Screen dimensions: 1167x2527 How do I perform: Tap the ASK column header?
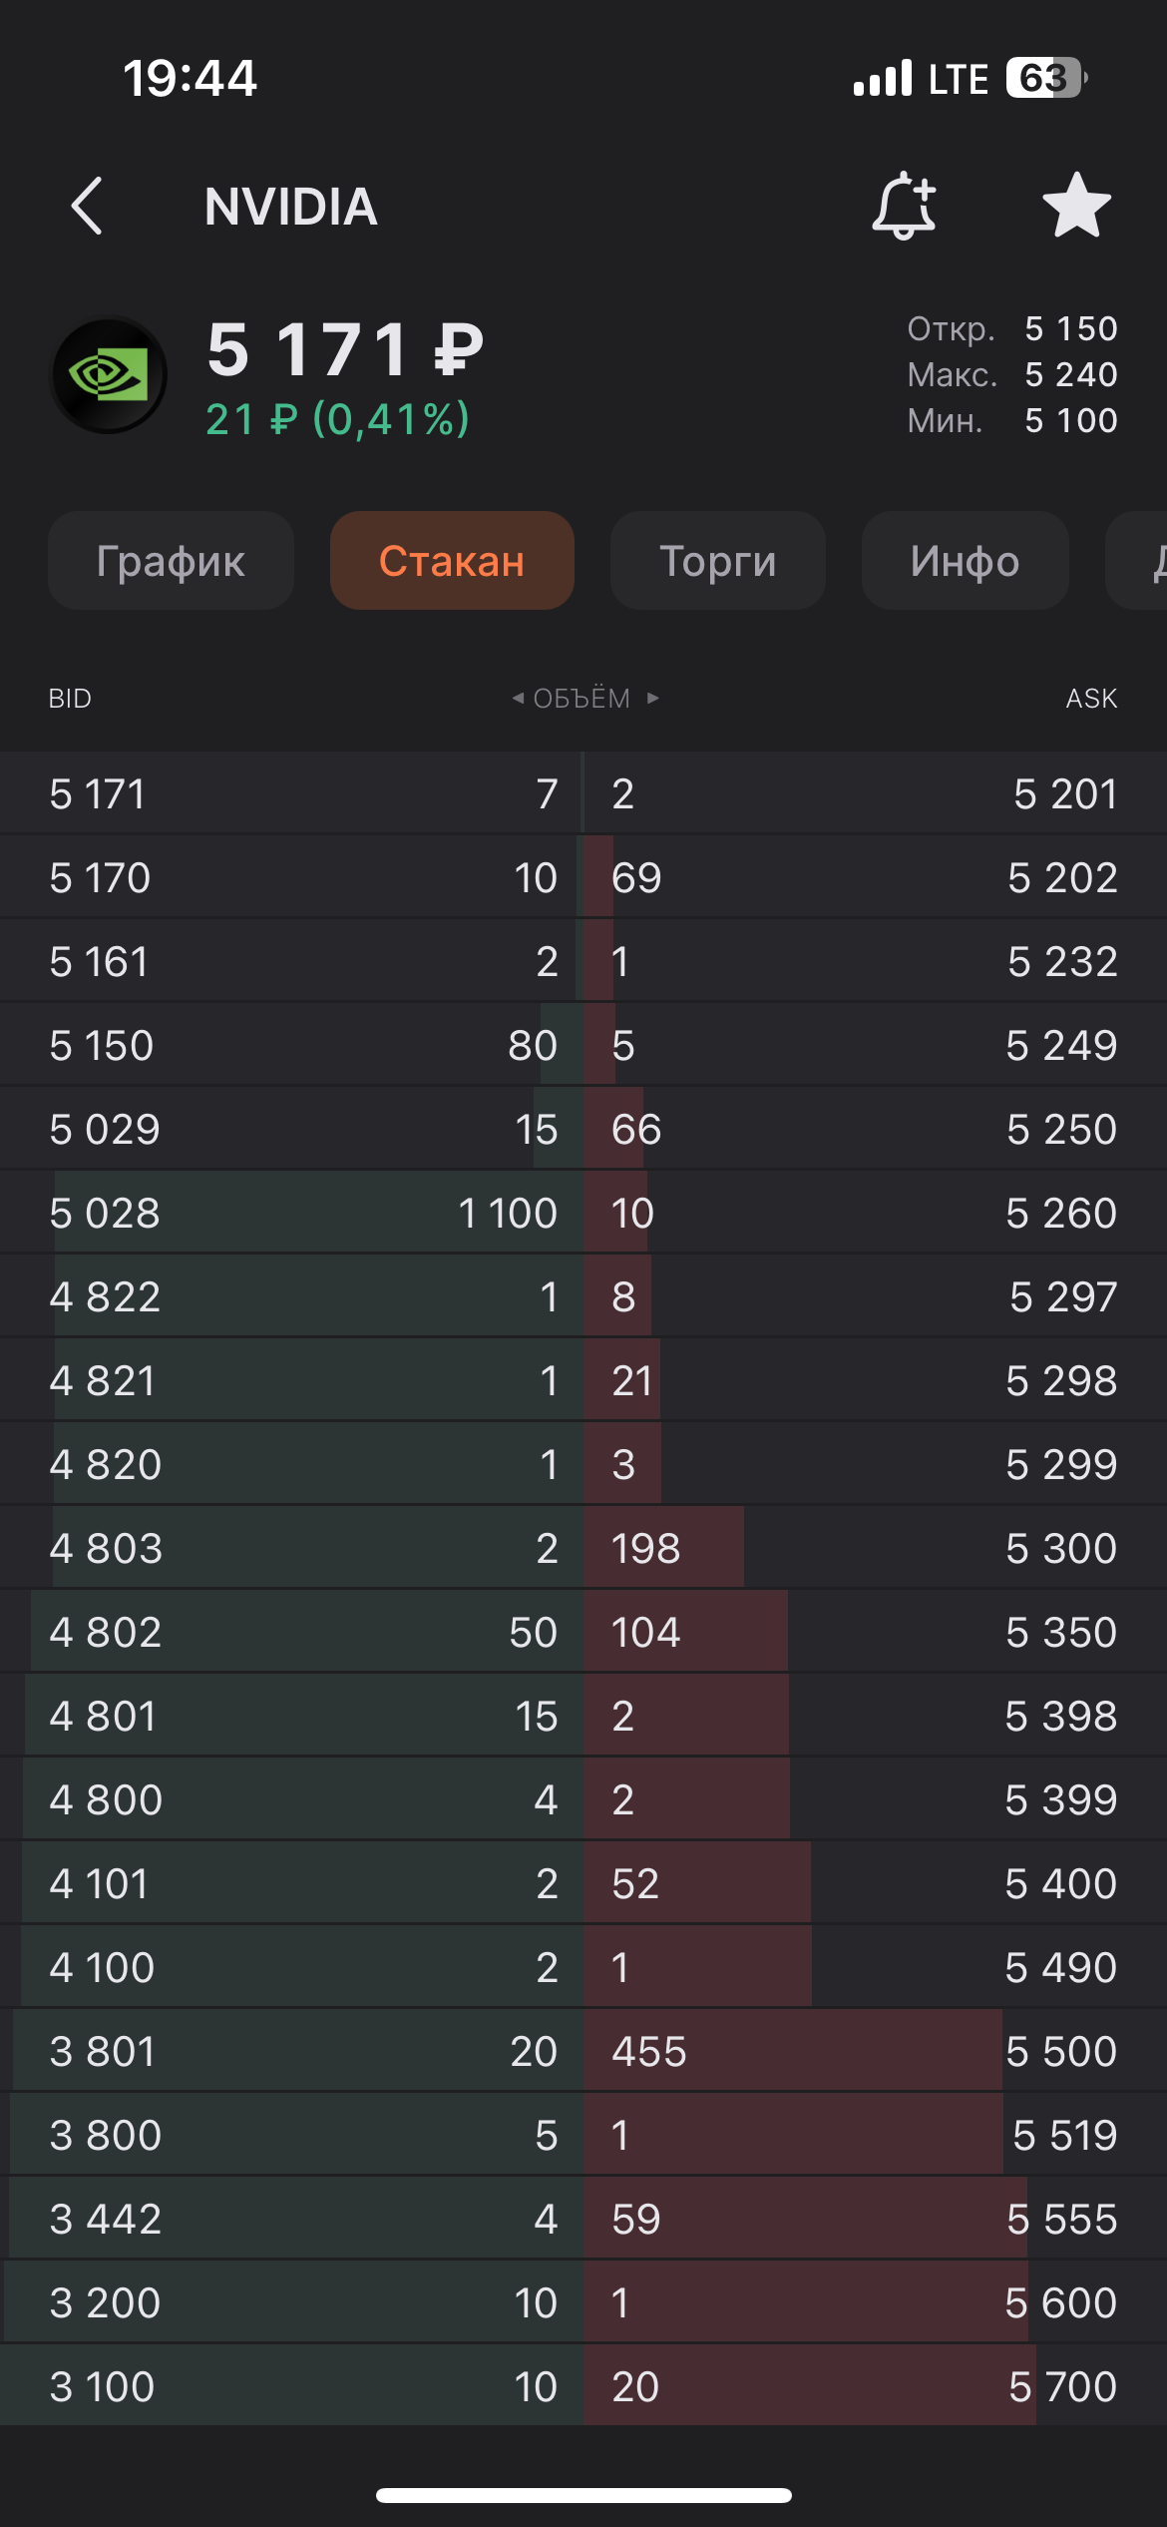[x=1091, y=699]
